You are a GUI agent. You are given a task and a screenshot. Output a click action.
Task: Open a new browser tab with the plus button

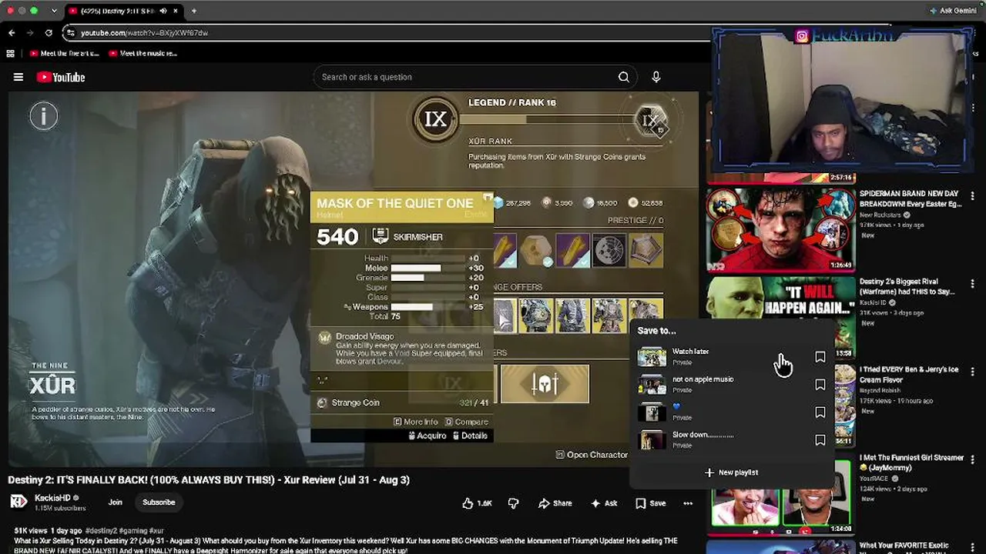coord(193,12)
